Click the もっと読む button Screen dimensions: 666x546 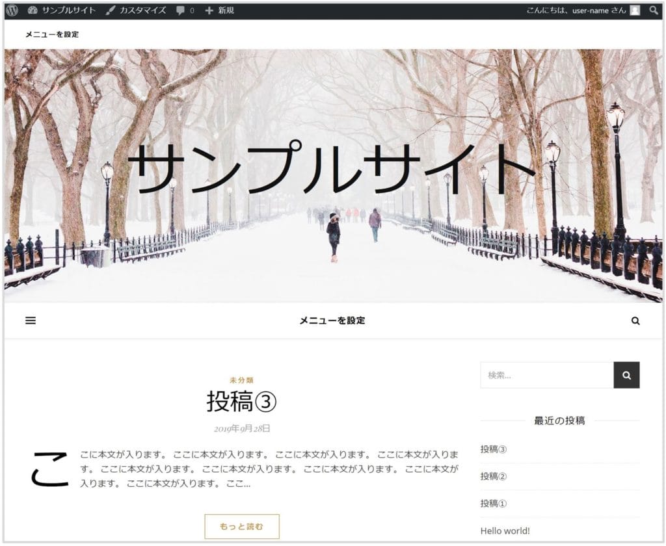click(241, 526)
